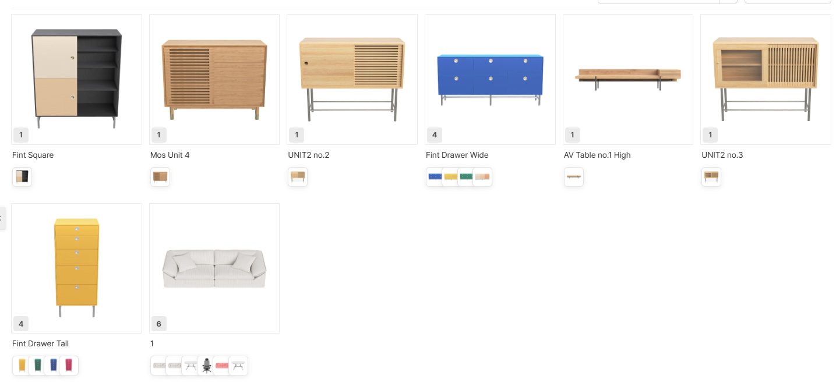This screenshot has width=836, height=390.
Task: Pick the yellow Fint Drawer Wide swatch
Action: 451,177
